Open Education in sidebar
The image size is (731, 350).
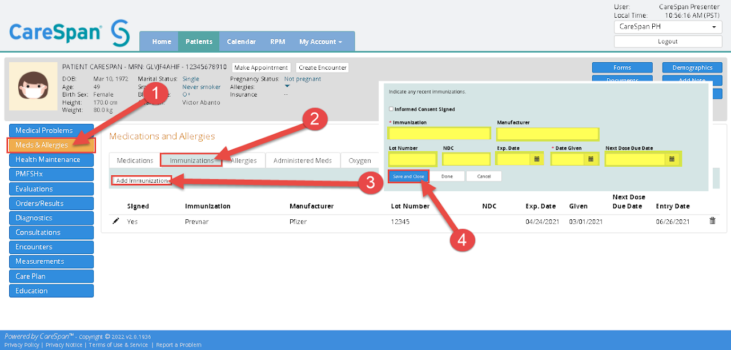pyautogui.click(x=51, y=291)
